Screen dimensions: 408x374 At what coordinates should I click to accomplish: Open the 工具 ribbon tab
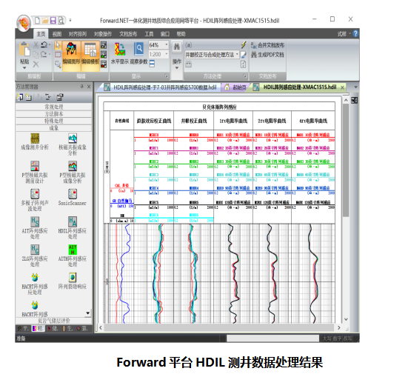coord(149,34)
